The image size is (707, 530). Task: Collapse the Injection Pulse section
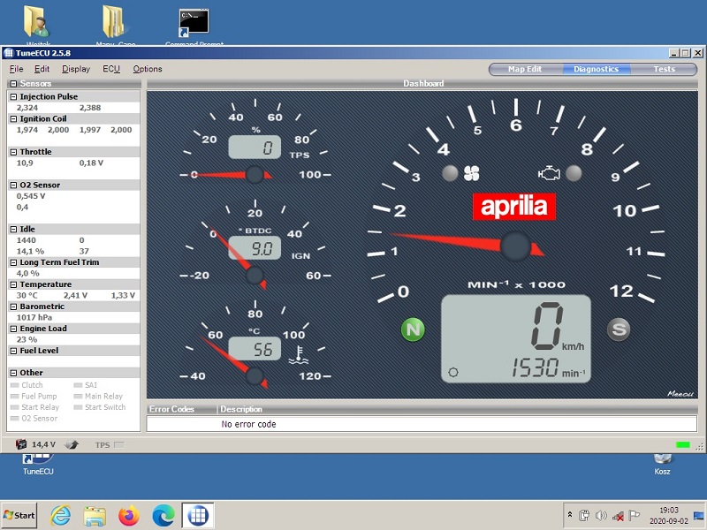point(13,96)
